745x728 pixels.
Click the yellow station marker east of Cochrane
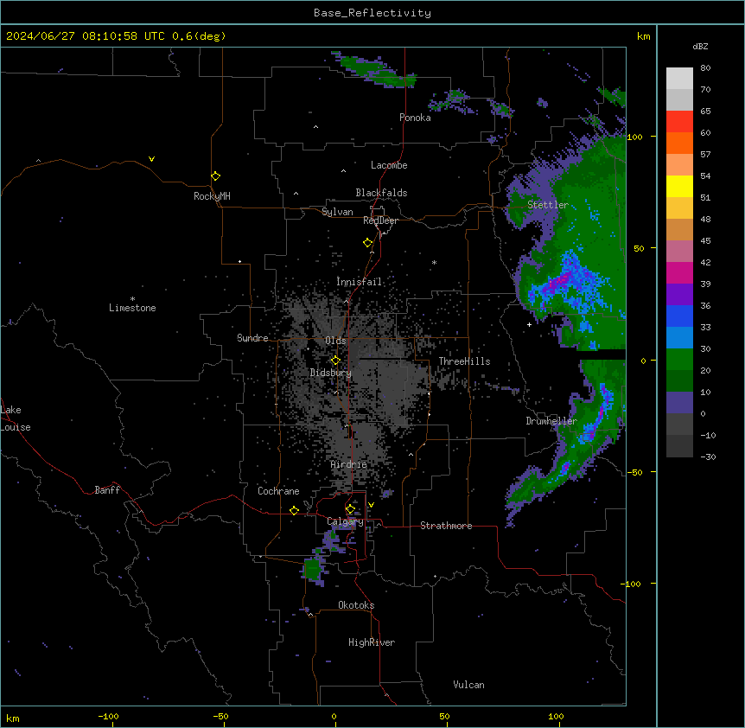294,510
